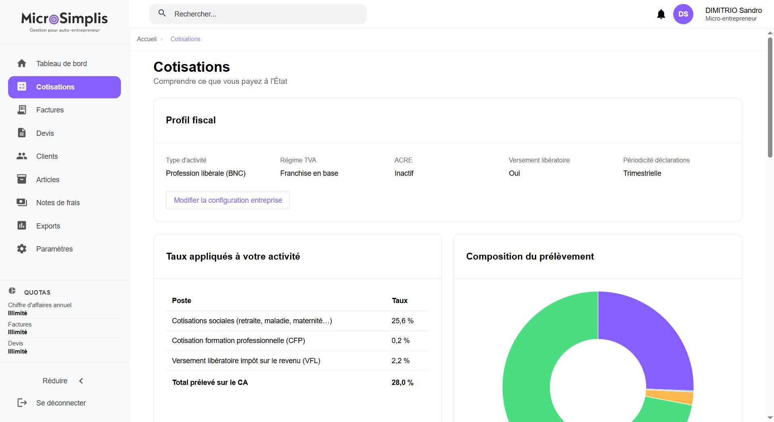Click the Articles box icon
The height and width of the screenshot is (422, 774).
tap(22, 179)
